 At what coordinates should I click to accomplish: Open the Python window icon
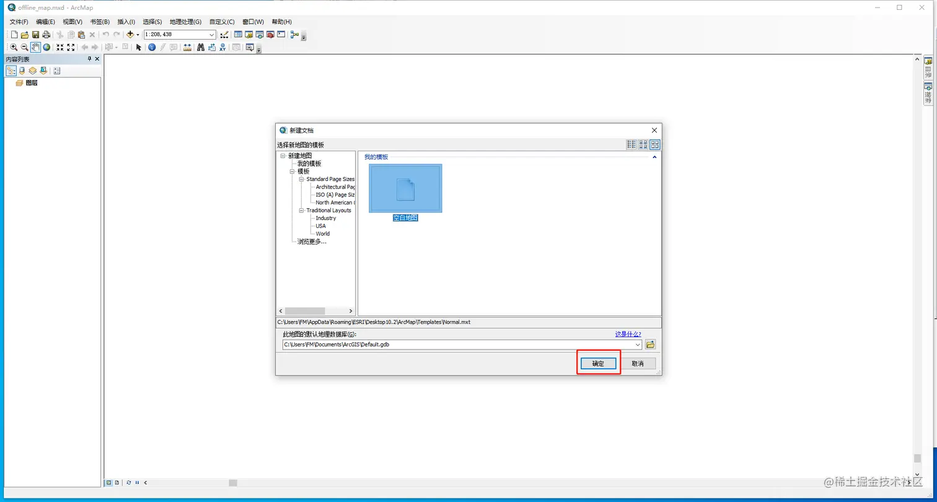click(281, 35)
